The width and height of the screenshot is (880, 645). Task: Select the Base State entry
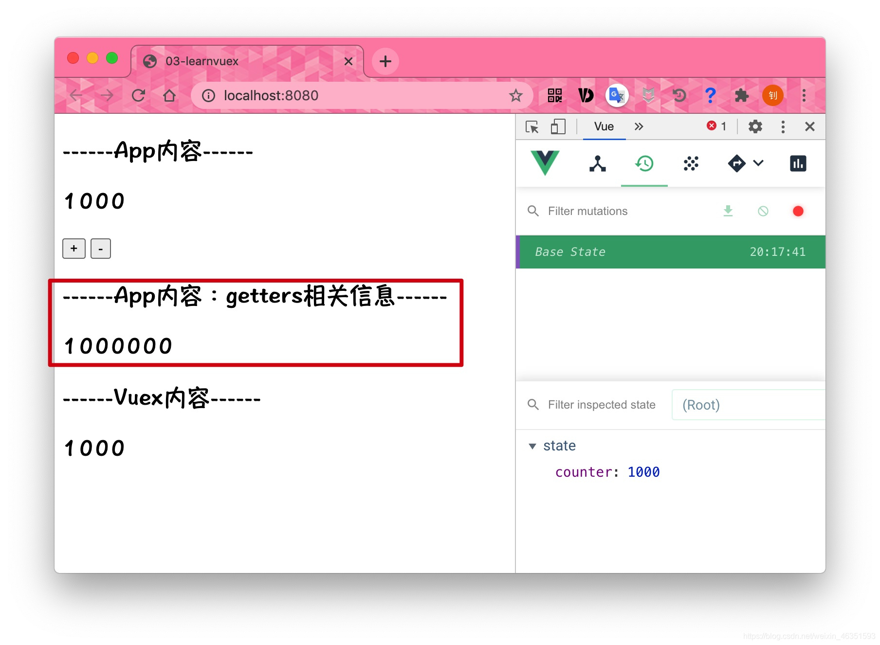pyautogui.click(x=671, y=252)
